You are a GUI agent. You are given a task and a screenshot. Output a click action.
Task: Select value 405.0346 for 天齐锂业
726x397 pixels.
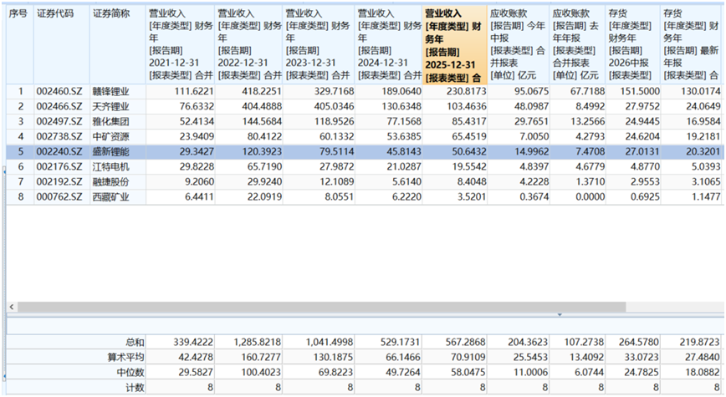[x=319, y=106]
